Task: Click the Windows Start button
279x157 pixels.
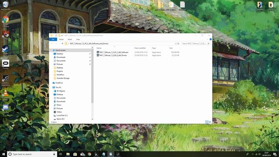Action: coord(3,154)
